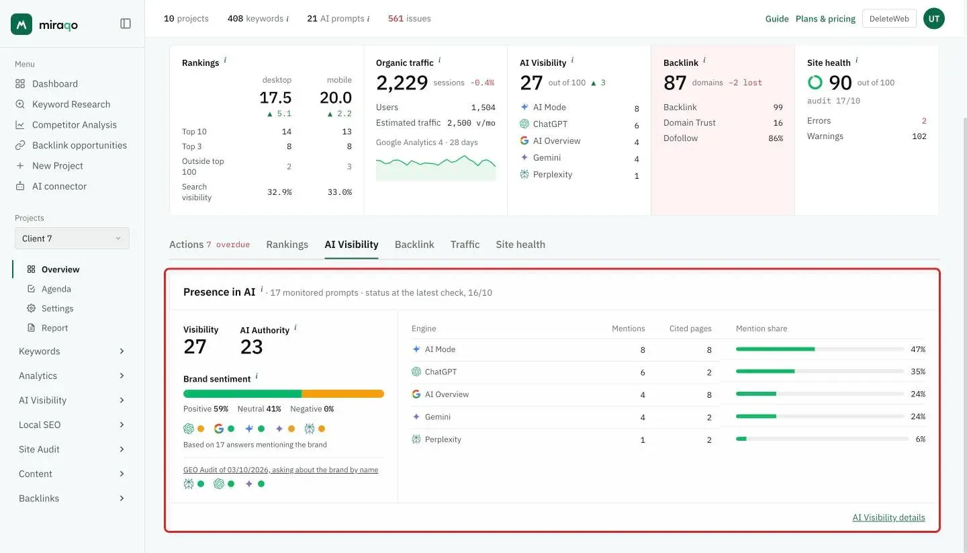The height and width of the screenshot is (553, 967).
Task: Expand the AI Visibility sidebar section
Action: [72, 400]
